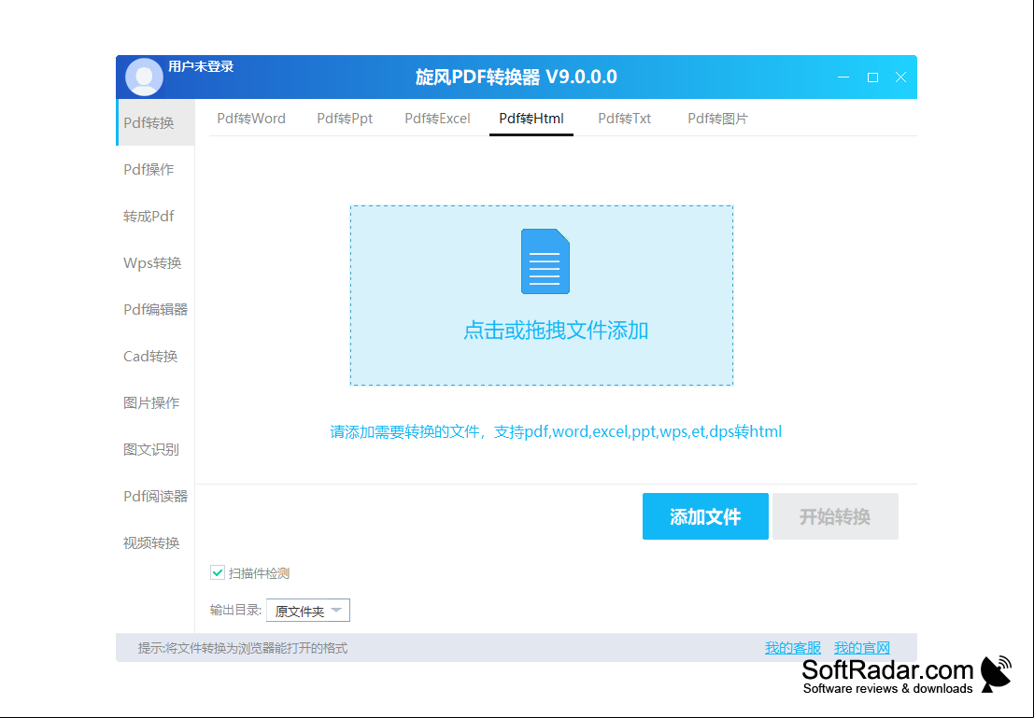Screen dimensions: 1034x718
Task: Switch to the Pdf转Word tab
Action: (x=251, y=119)
